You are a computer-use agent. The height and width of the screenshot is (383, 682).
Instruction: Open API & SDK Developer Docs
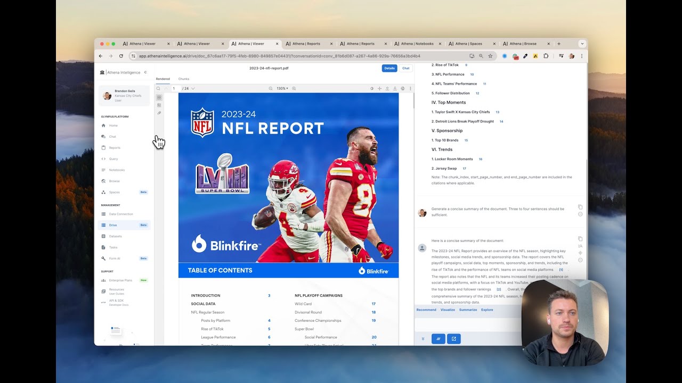(125, 303)
